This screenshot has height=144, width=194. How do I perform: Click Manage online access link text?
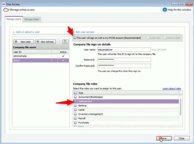click(x=22, y=10)
